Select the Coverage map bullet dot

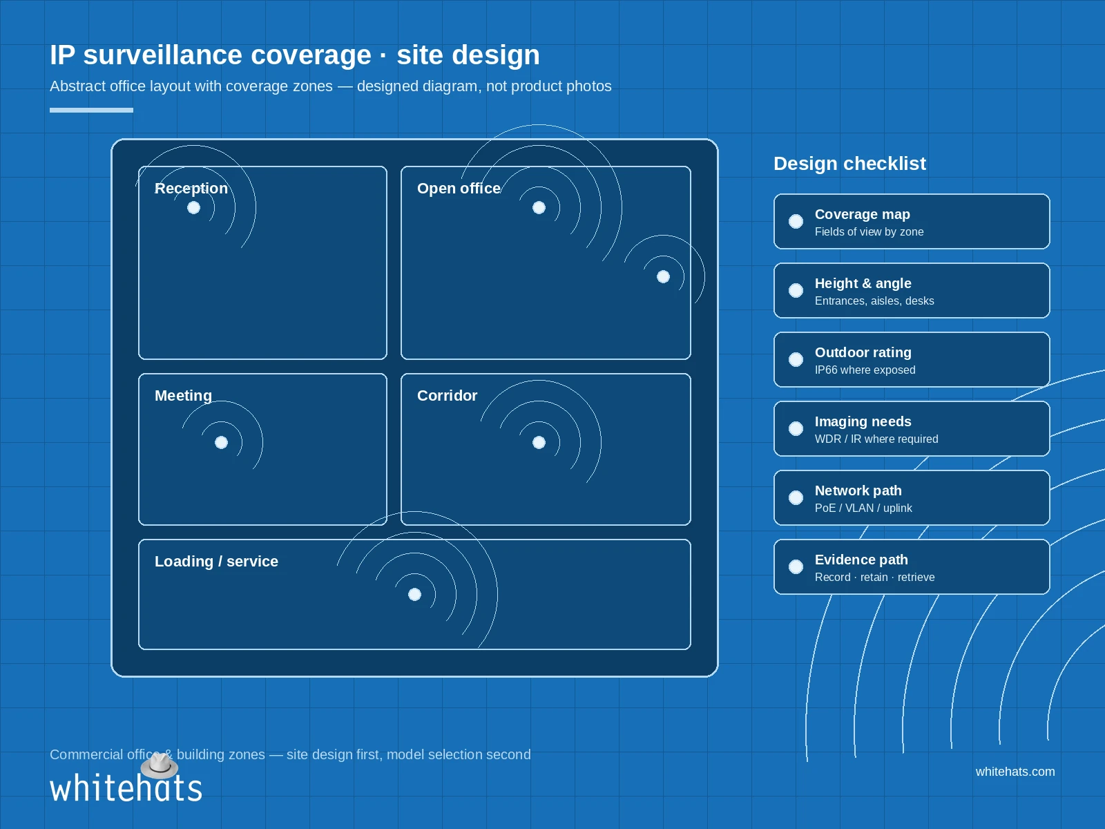tap(796, 221)
